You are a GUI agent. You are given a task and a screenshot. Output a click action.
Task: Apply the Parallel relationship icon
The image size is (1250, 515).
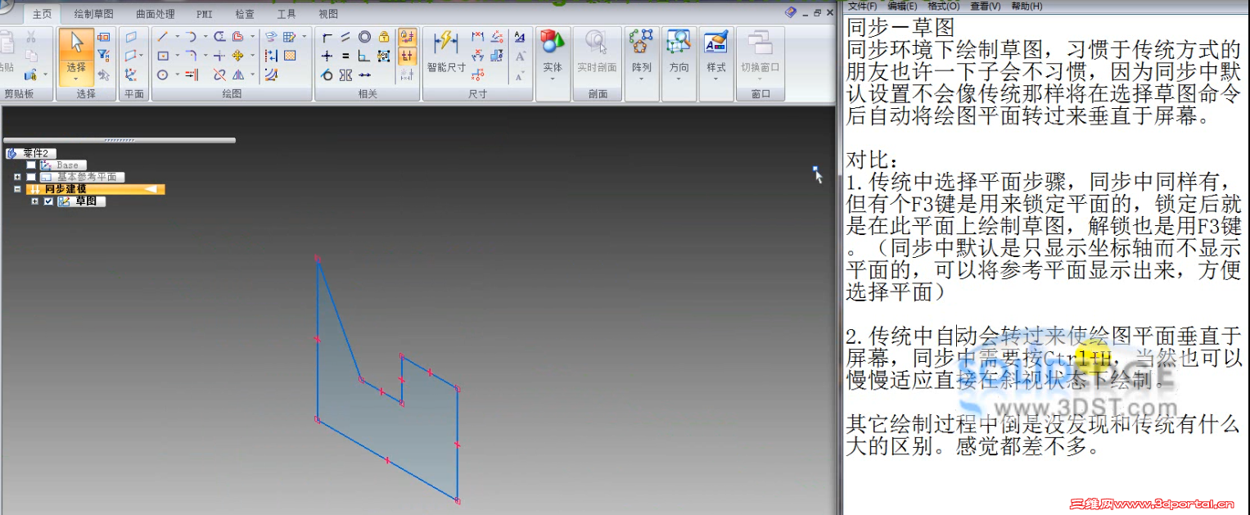[345, 37]
